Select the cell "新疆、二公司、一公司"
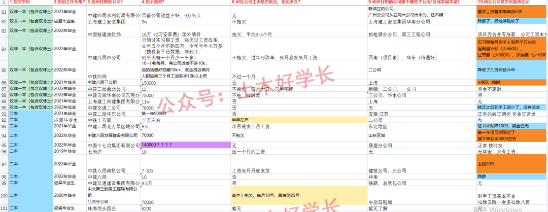548x212 pixels. click(422, 89)
